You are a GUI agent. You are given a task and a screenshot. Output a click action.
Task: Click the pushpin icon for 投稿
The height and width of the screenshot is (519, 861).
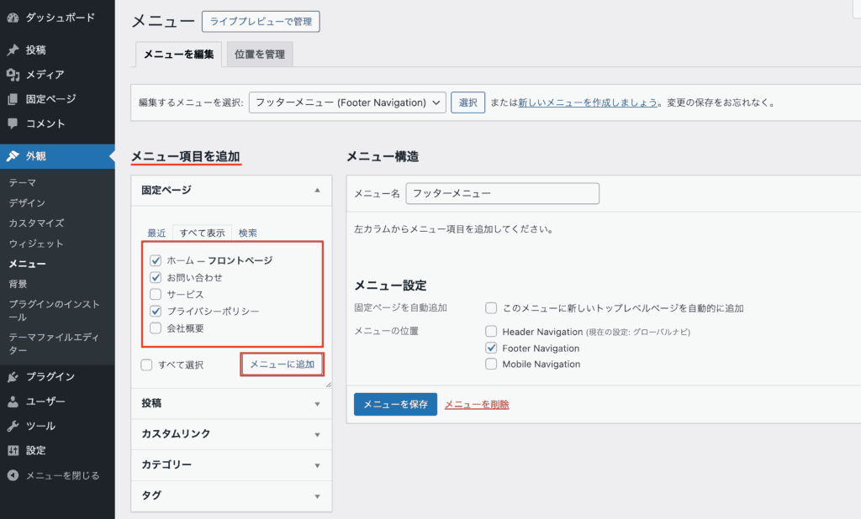click(x=13, y=50)
